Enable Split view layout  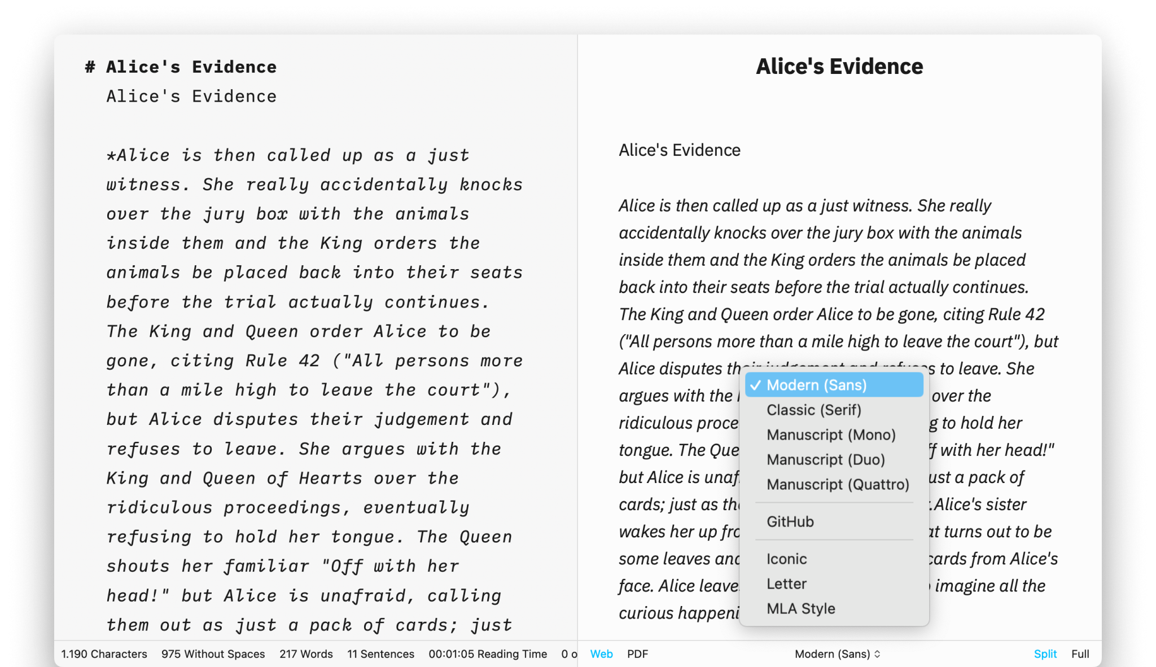coord(1045,654)
